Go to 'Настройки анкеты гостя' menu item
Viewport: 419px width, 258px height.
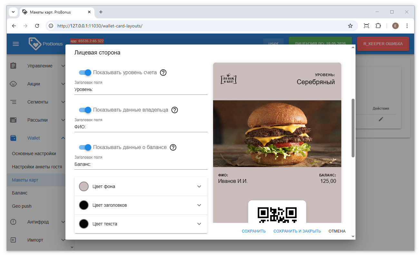(x=37, y=167)
